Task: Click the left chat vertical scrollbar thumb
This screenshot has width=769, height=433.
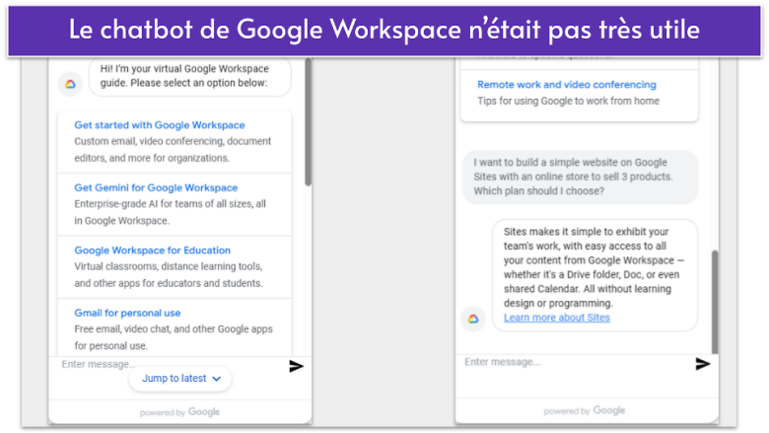Action: point(308,121)
